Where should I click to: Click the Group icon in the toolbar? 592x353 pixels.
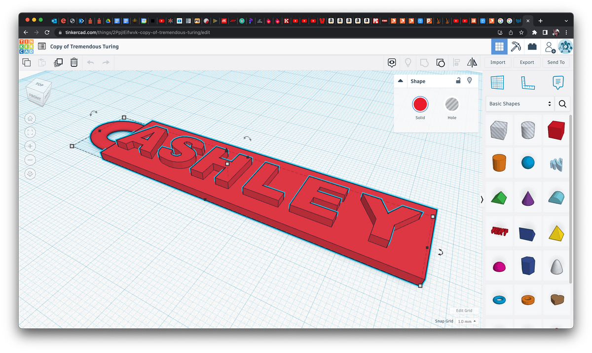(x=441, y=63)
